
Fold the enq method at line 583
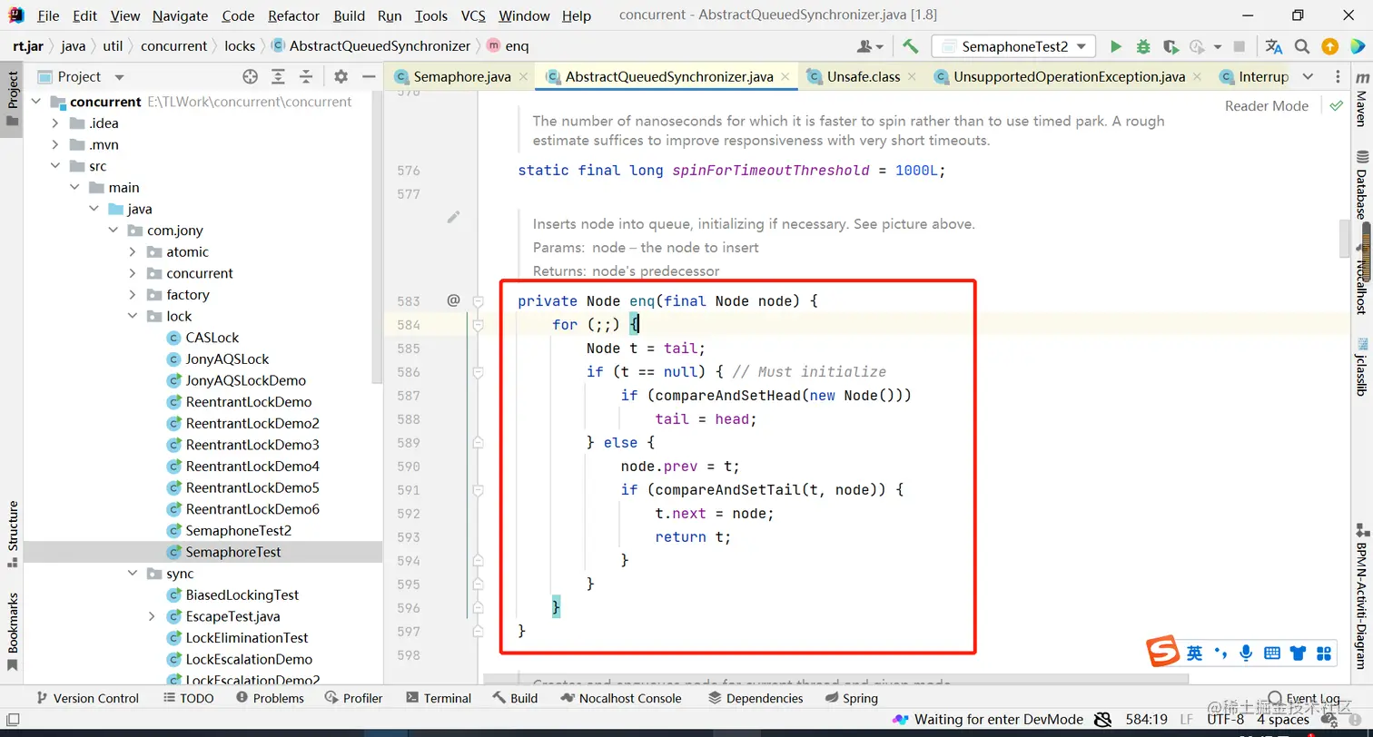(x=478, y=301)
